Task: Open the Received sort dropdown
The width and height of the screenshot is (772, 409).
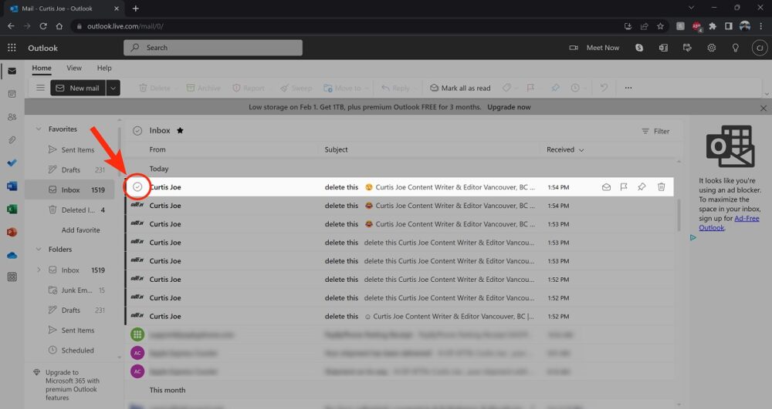Action: [x=565, y=149]
